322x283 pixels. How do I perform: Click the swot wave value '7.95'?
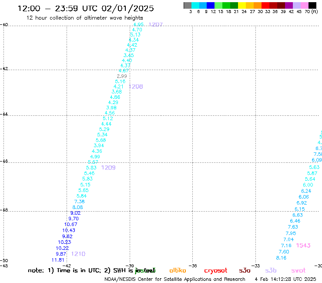click(291, 233)
